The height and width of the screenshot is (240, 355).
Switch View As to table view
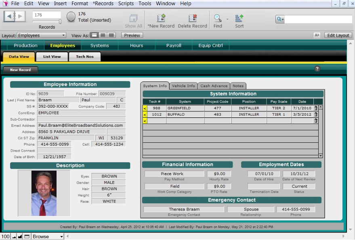(111, 35)
